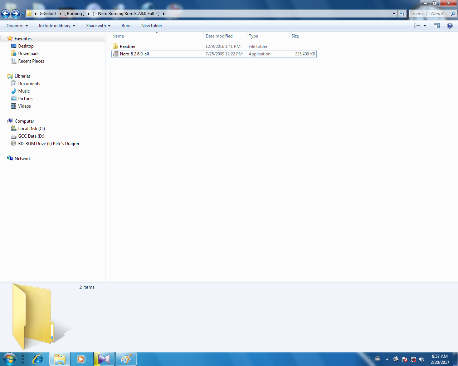Go forward using the Forward arrow
The image size is (458, 366).
(15, 14)
